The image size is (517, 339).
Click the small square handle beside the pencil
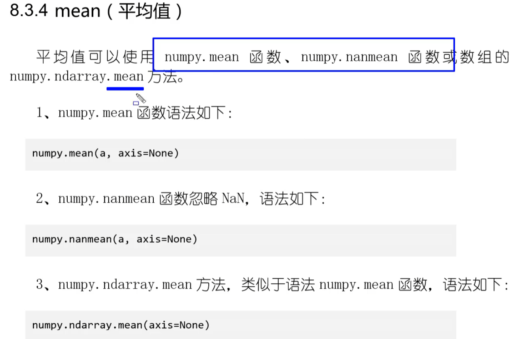tap(136, 103)
